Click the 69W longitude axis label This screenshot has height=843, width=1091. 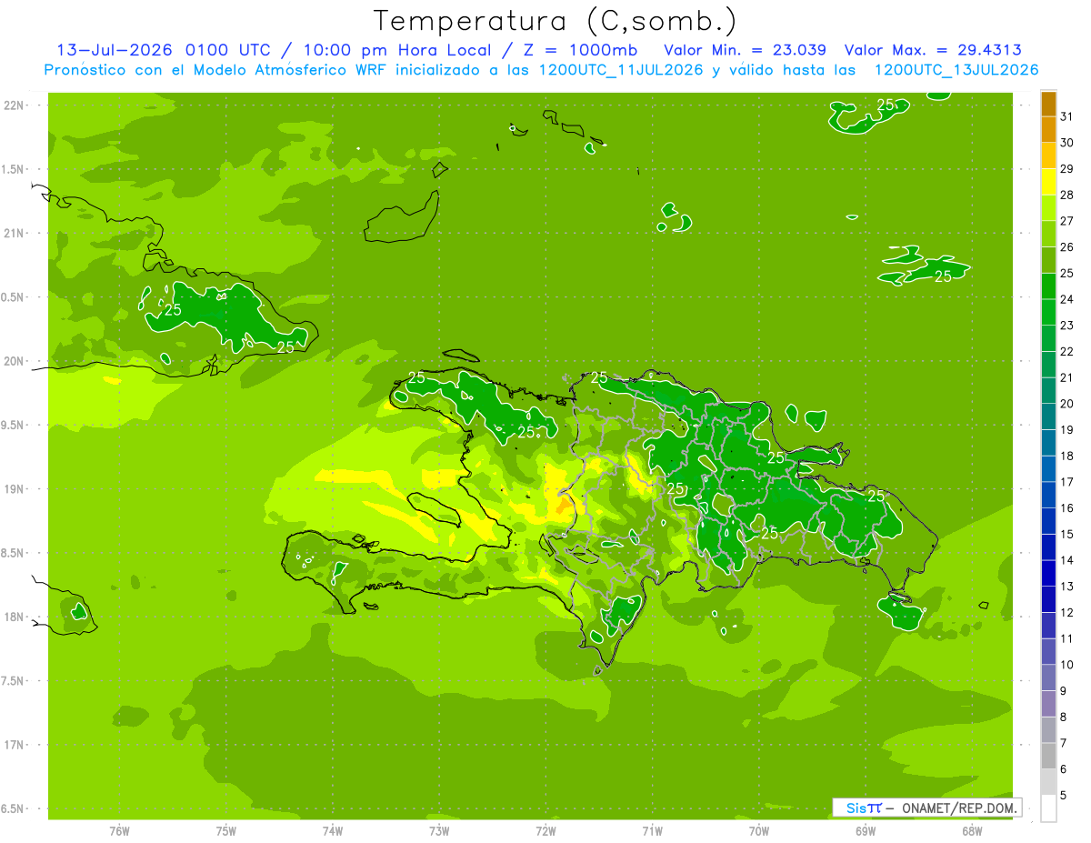click(865, 830)
